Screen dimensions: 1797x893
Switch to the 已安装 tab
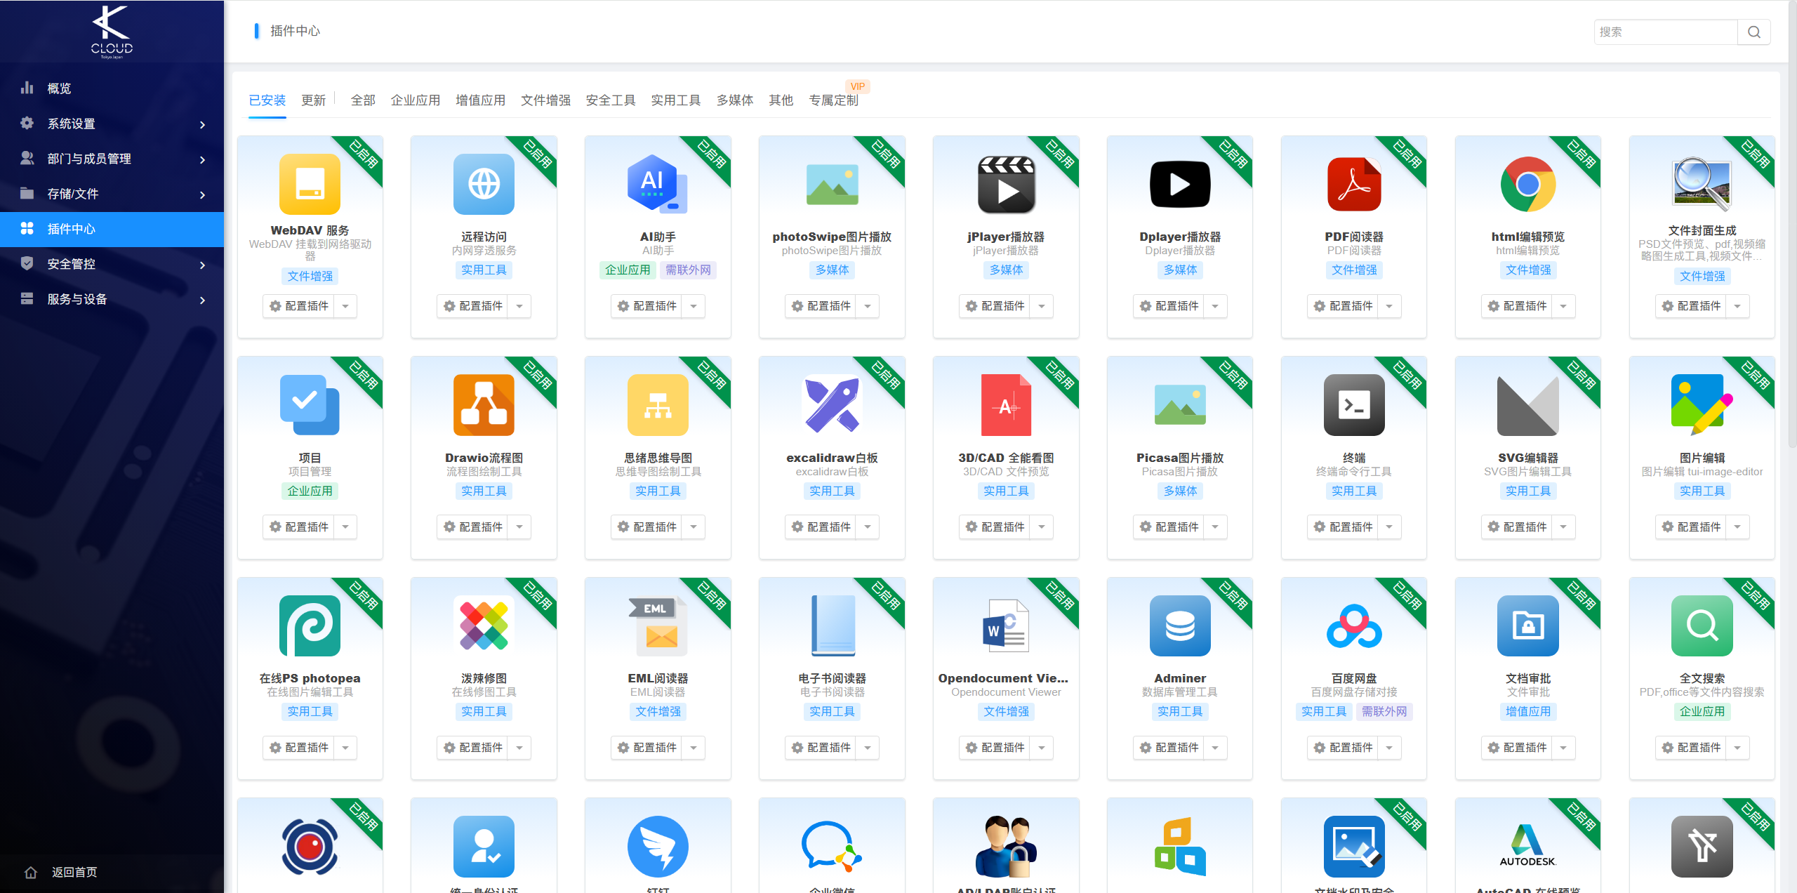pyautogui.click(x=267, y=100)
